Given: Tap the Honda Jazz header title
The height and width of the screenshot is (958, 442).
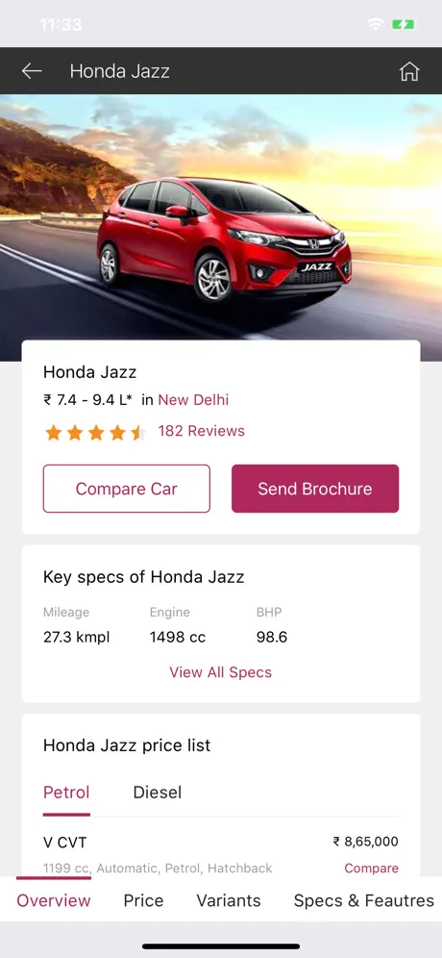Looking at the screenshot, I should point(120,71).
